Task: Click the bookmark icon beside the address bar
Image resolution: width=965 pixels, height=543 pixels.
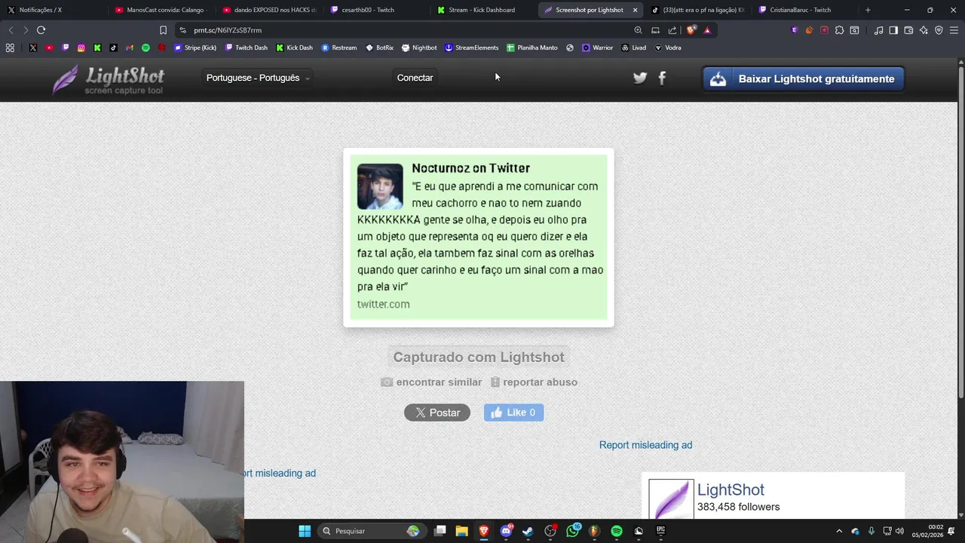Action: [x=163, y=30]
